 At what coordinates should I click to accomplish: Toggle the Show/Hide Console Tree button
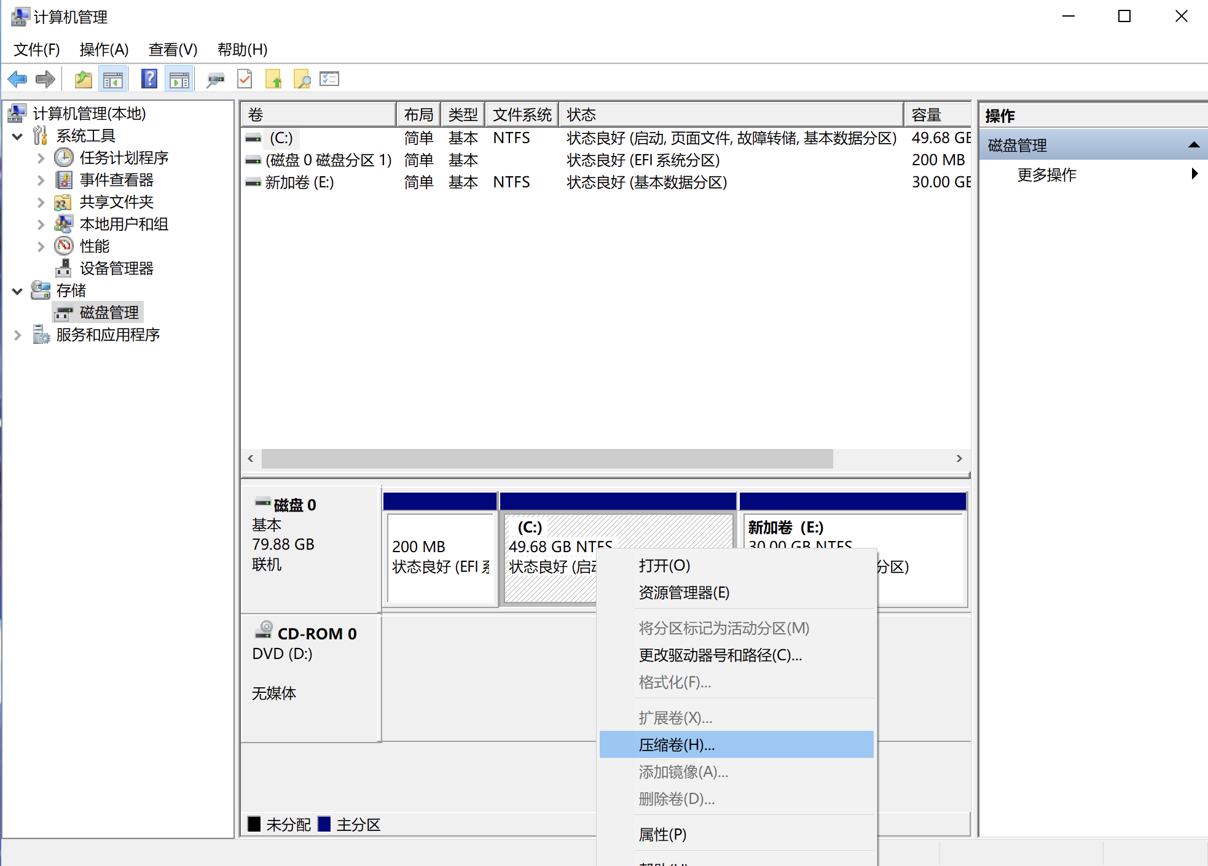[113, 79]
